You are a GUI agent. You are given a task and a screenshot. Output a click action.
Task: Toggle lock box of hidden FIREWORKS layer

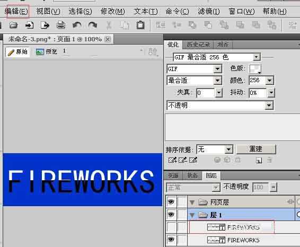[x=182, y=227]
